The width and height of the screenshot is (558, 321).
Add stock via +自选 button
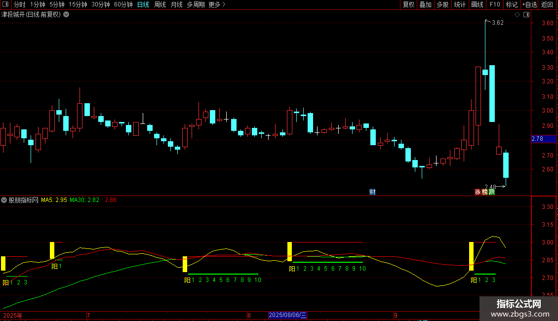tap(529, 4)
